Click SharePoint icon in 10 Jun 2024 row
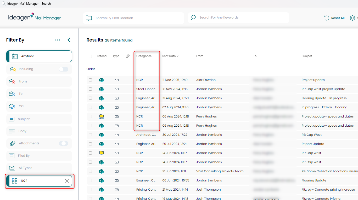Image resolution: width=358 pixels, height=200 pixels. 101,171
